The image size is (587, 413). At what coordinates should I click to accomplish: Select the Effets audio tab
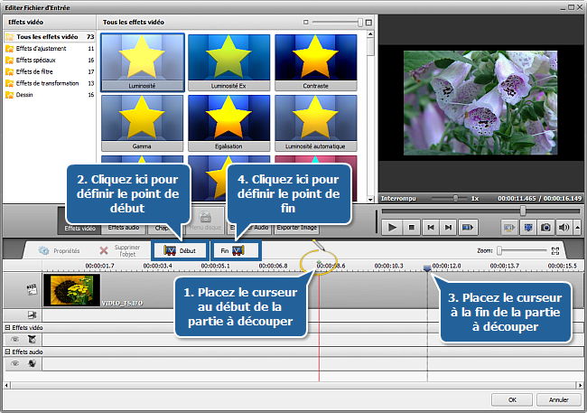pyautogui.click(x=125, y=228)
